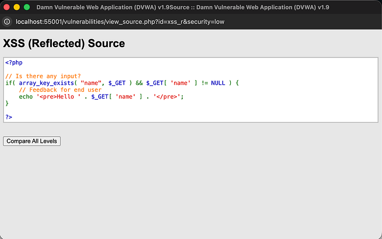382x239 pixels.
Task: Click the XSS (Reflected) Source heading
Action: 64,43
